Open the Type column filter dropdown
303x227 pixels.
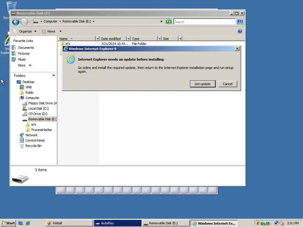(159, 39)
